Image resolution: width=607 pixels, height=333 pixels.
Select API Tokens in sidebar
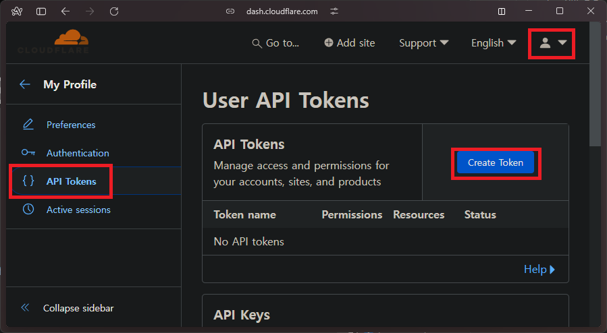pyautogui.click(x=71, y=181)
